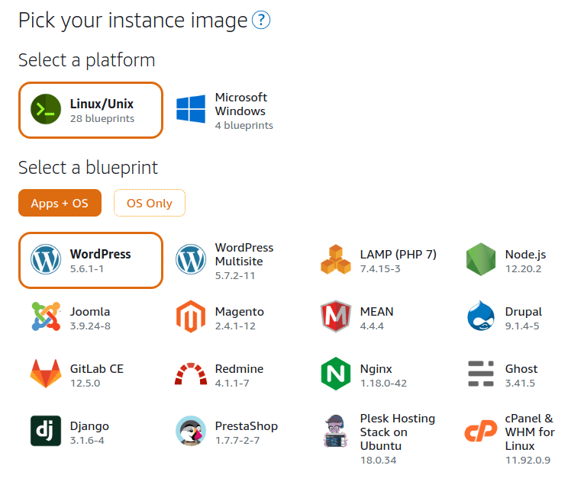The height and width of the screenshot is (488, 584).
Task: Click version text 7.4.15-3
Action: coord(380,269)
